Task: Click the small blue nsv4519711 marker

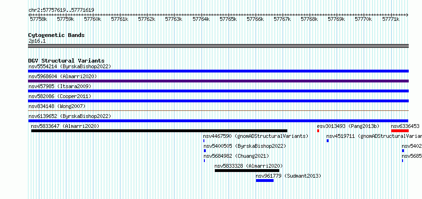Action: (x=328, y=141)
